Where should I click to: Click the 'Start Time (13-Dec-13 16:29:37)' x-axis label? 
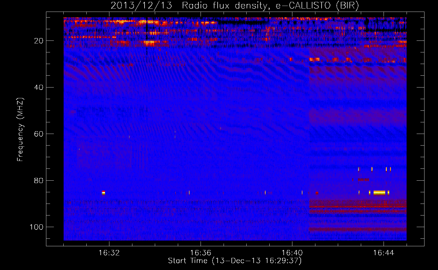point(235,261)
